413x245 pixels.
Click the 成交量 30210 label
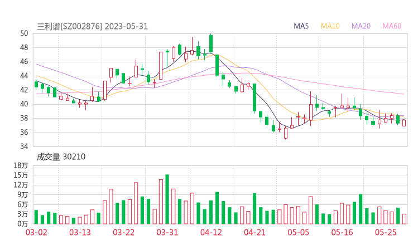pos(61,157)
